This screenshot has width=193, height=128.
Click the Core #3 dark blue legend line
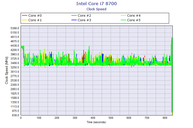click(74, 20)
